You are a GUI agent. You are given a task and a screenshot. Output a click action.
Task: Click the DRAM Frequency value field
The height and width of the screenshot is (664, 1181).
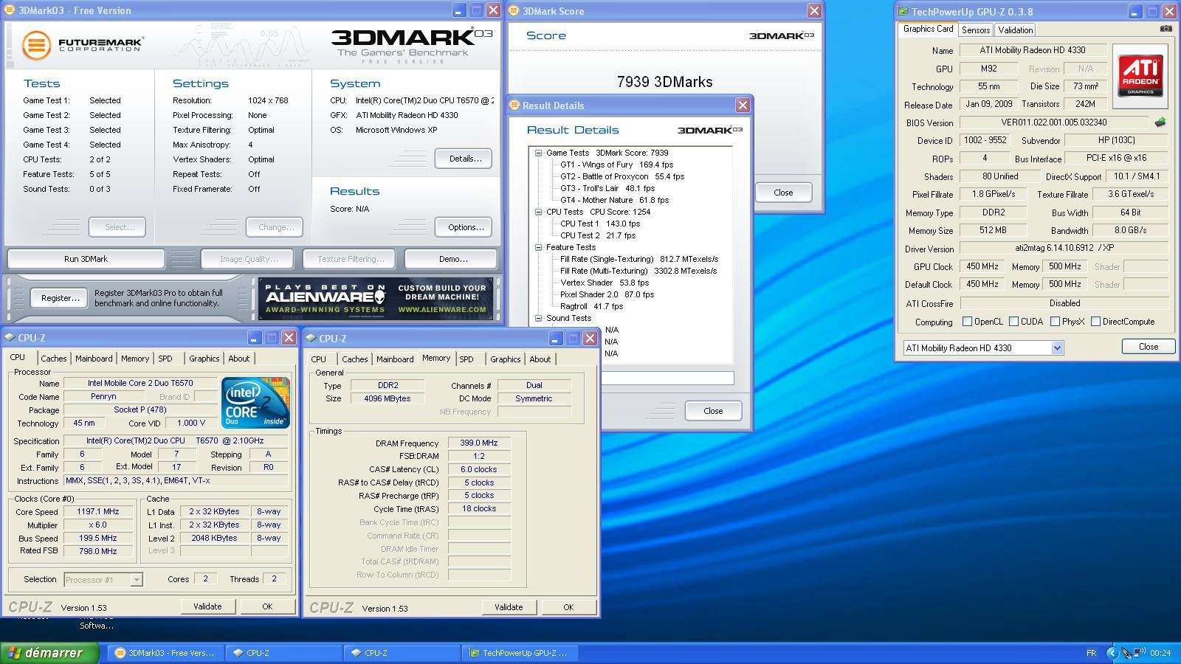(479, 443)
